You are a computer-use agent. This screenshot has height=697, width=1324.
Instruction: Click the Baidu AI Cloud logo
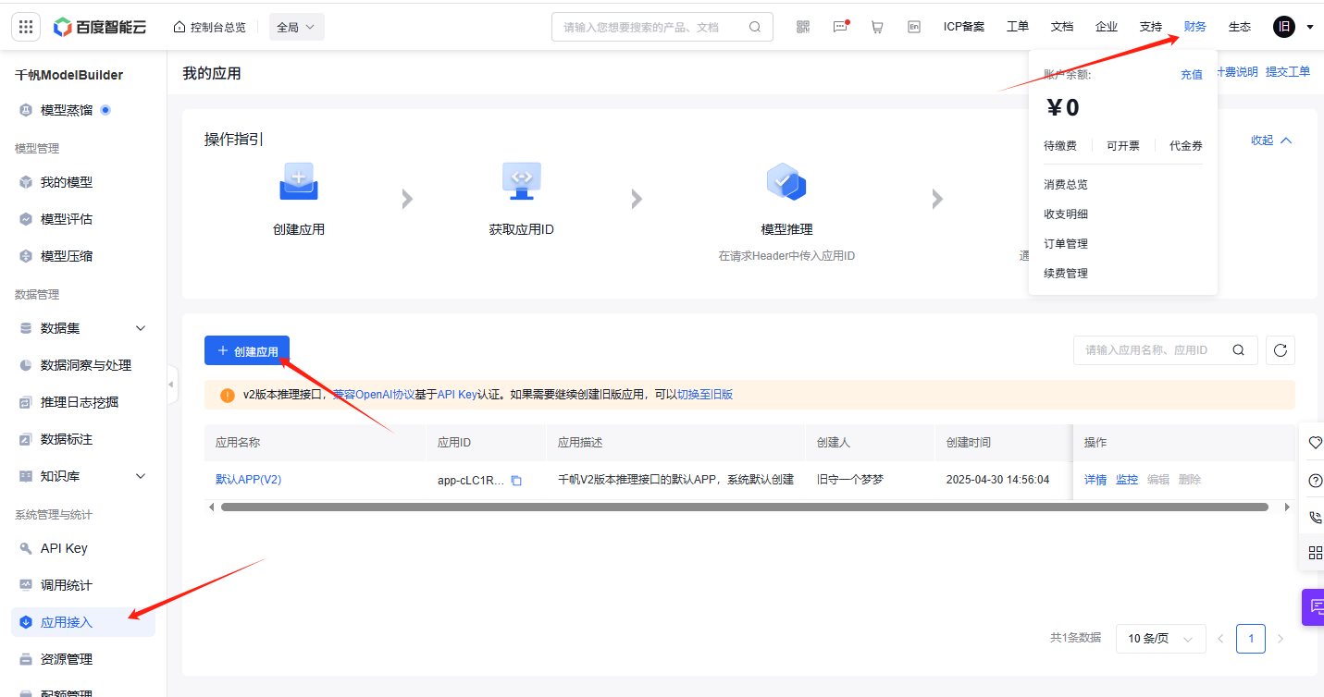100,27
